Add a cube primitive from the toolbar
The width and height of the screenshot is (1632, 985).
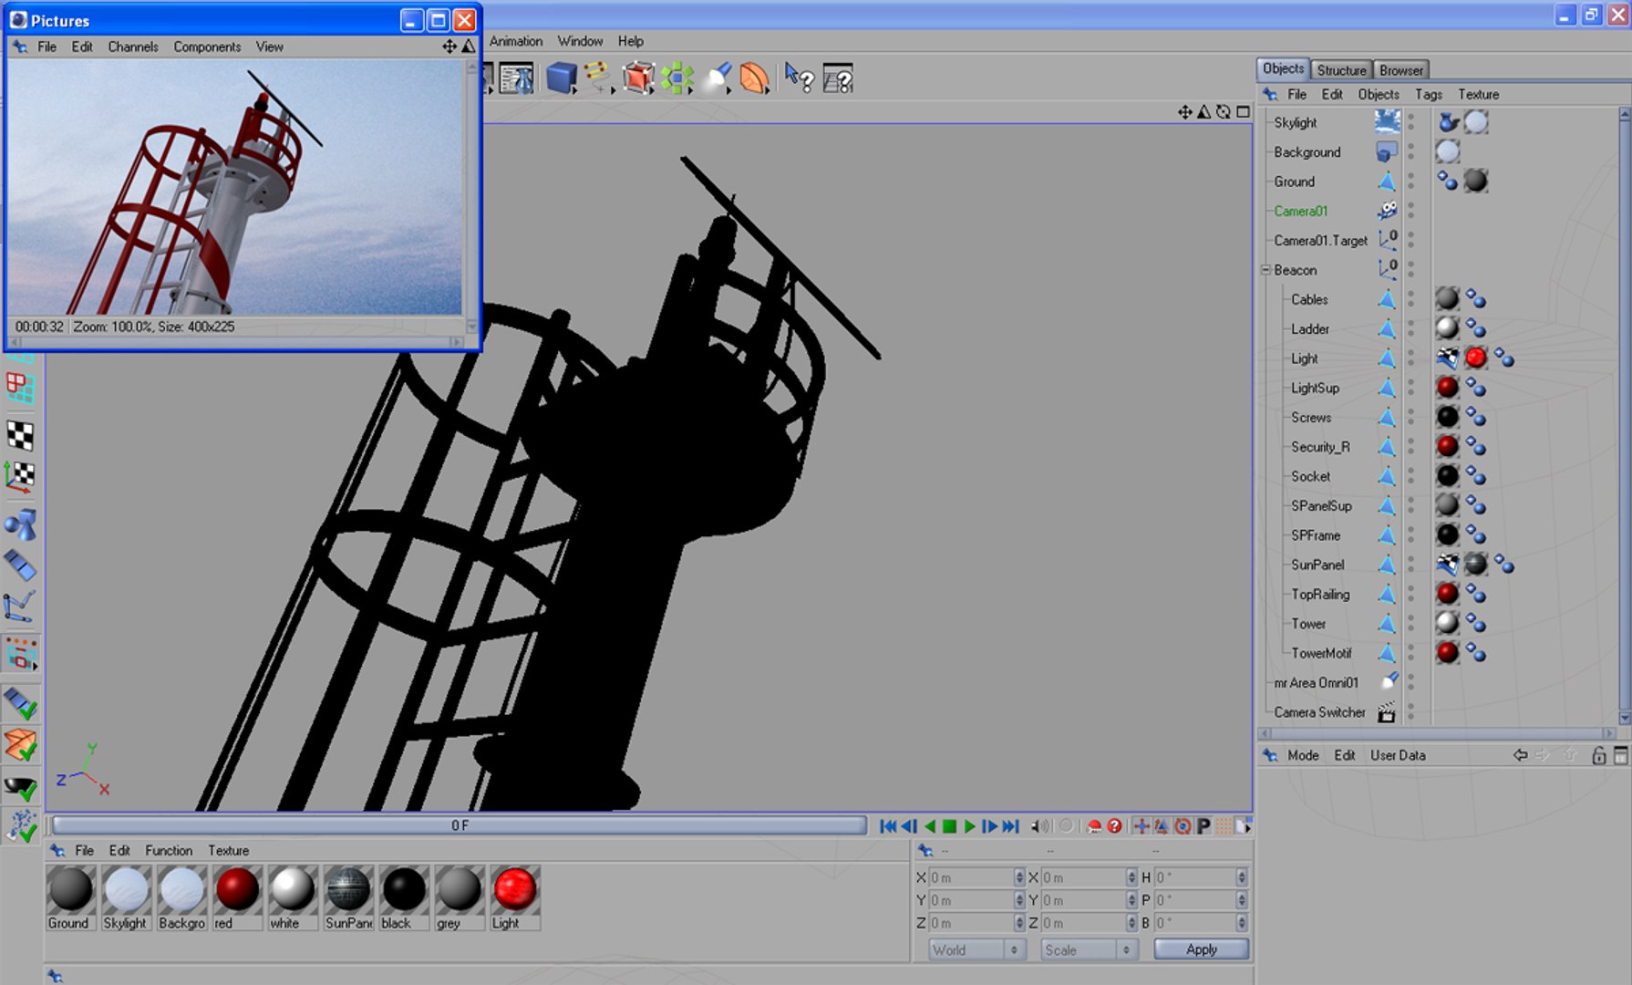pyautogui.click(x=562, y=78)
